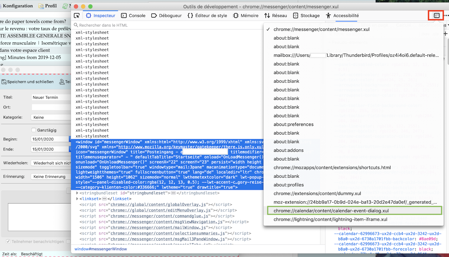Open the Kategorie dropdown
The image size is (449, 257).
coord(50,117)
